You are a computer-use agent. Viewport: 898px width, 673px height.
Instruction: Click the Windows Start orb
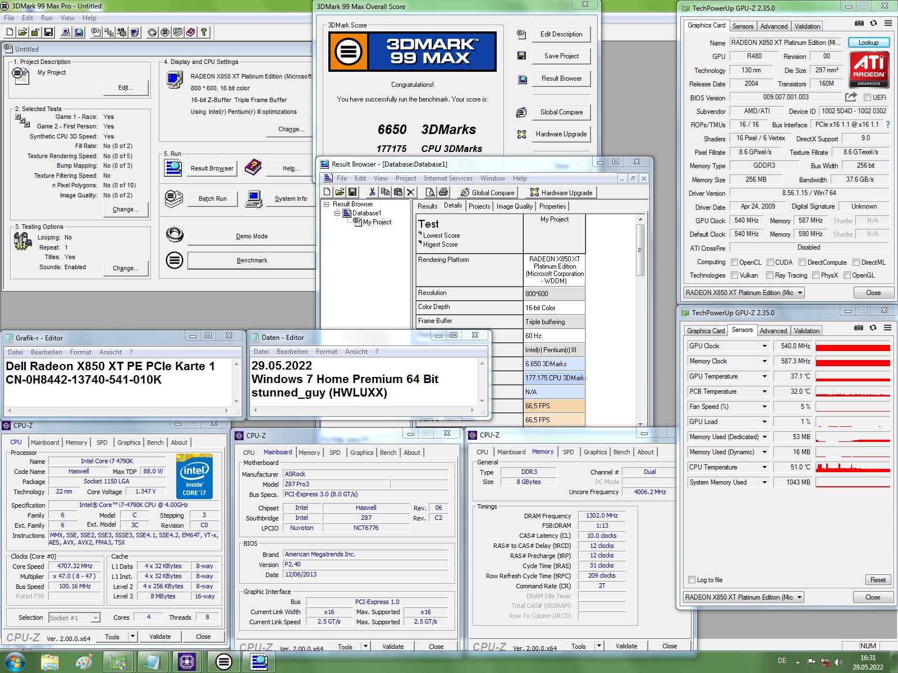14,662
